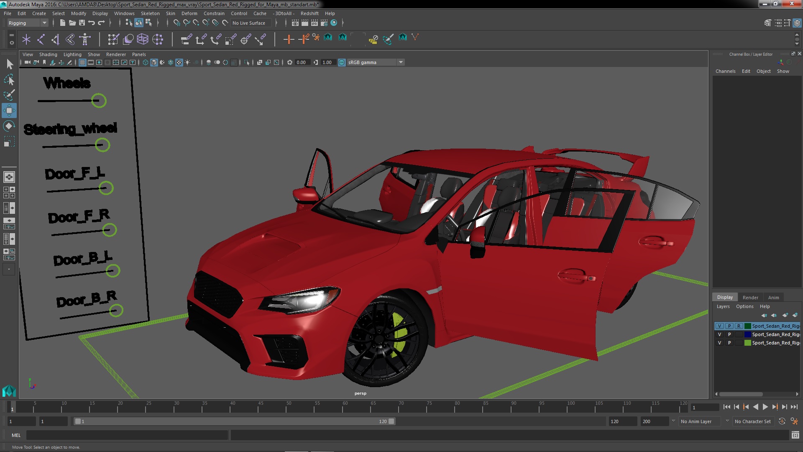803x452 pixels.
Task: Click the green color swatch of third layer
Action: (747, 343)
